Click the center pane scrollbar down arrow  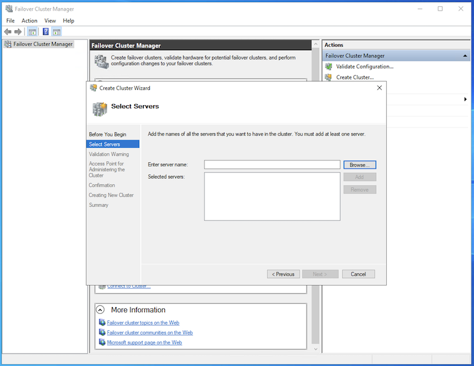click(x=315, y=349)
